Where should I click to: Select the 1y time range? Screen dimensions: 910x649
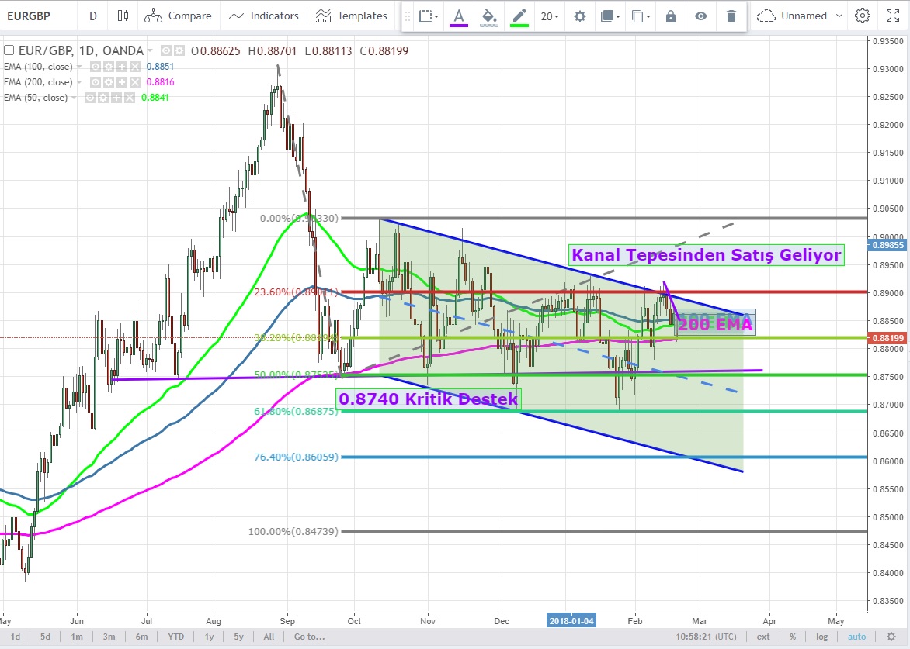coord(209,637)
